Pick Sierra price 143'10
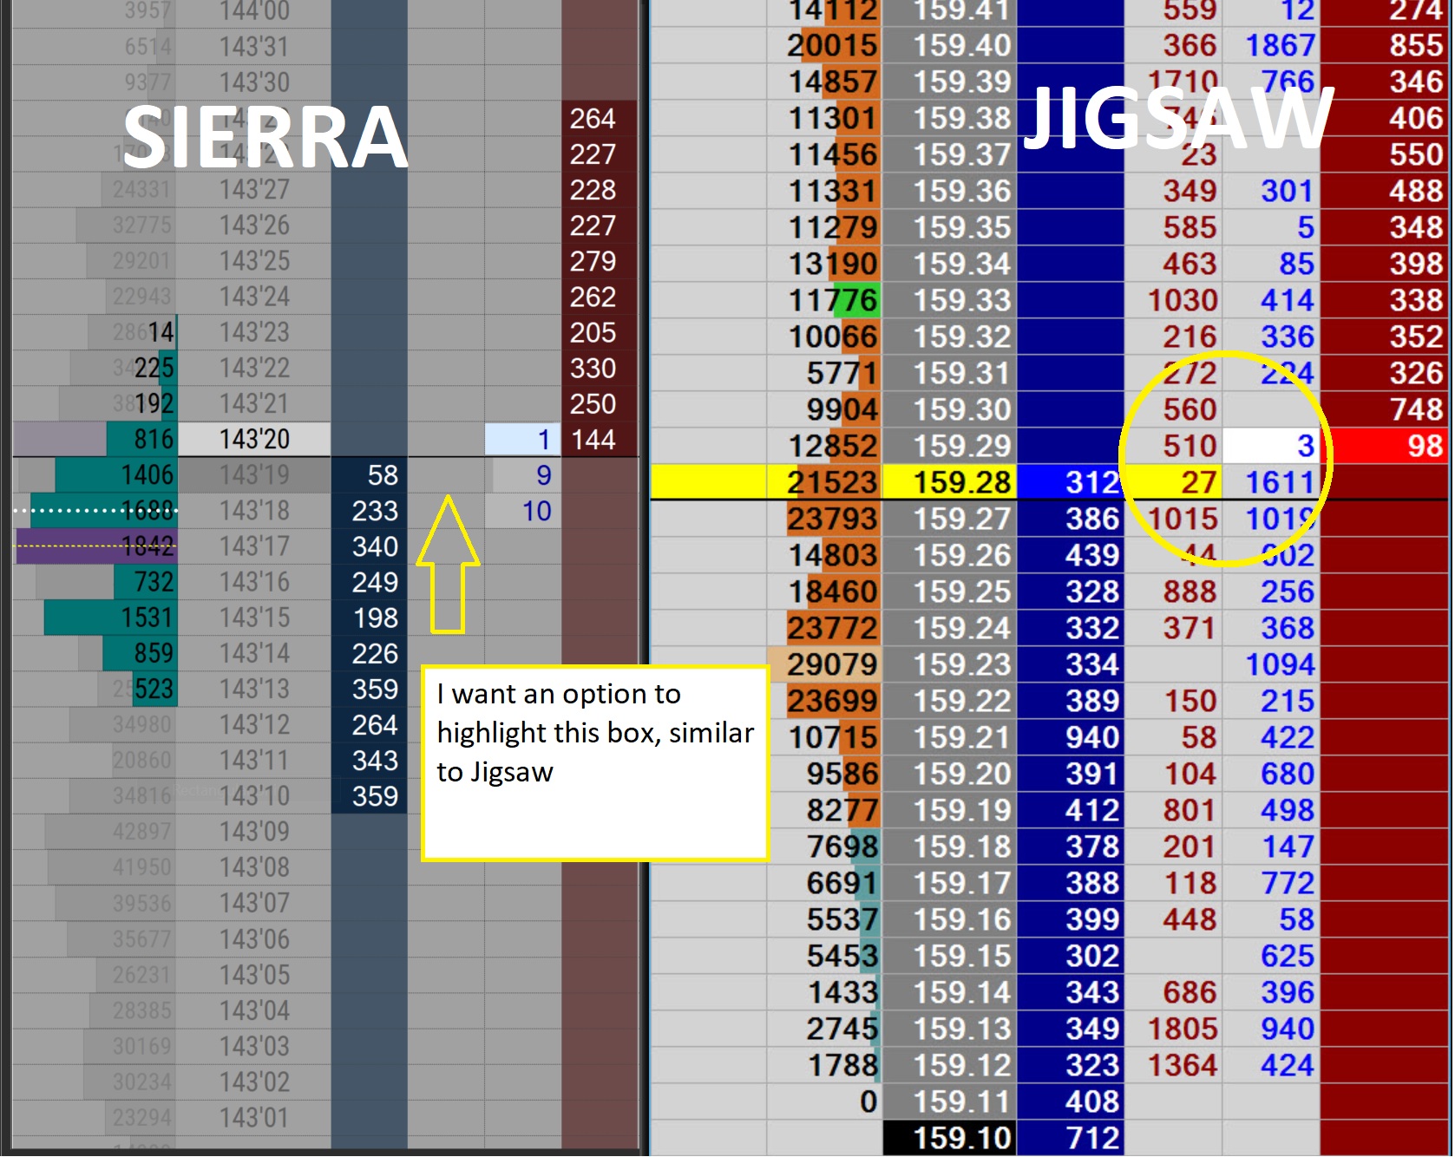1455x1157 pixels. [x=254, y=796]
